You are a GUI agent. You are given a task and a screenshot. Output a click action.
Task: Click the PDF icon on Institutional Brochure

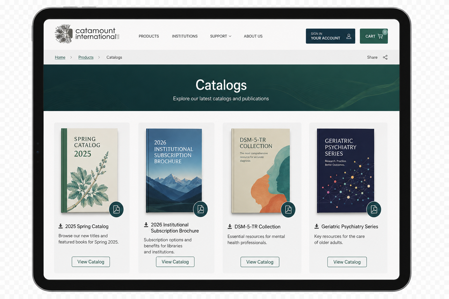(201, 209)
